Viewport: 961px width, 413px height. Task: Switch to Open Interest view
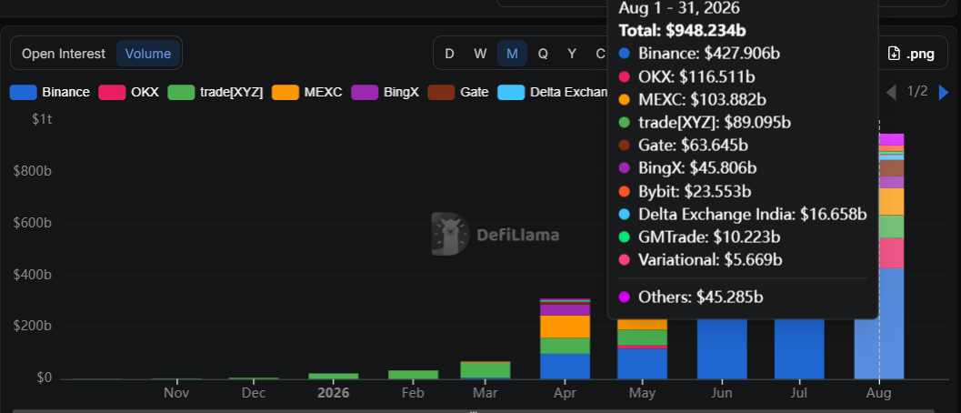coord(63,54)
